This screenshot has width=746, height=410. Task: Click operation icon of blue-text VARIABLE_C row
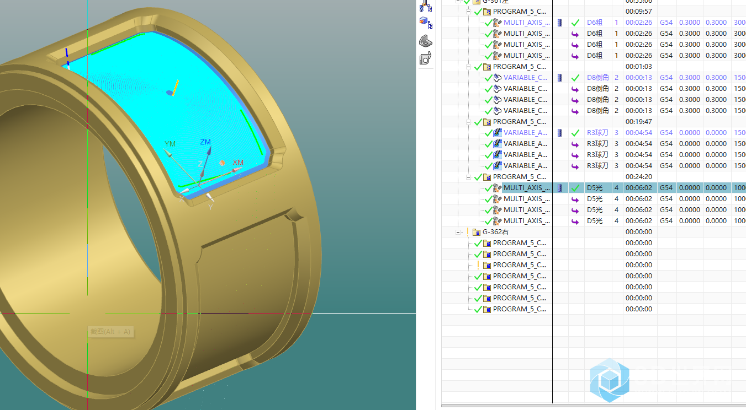point(498,78)
